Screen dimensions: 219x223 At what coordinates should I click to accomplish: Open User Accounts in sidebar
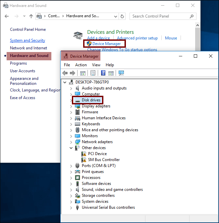pyautogui.click(x=23, y=71)
